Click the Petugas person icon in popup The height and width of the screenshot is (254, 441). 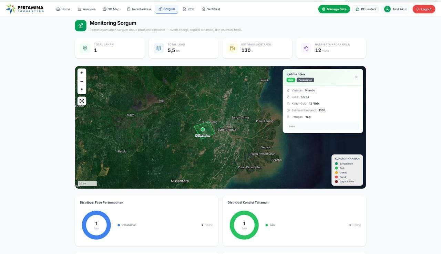tap(288, 117)
